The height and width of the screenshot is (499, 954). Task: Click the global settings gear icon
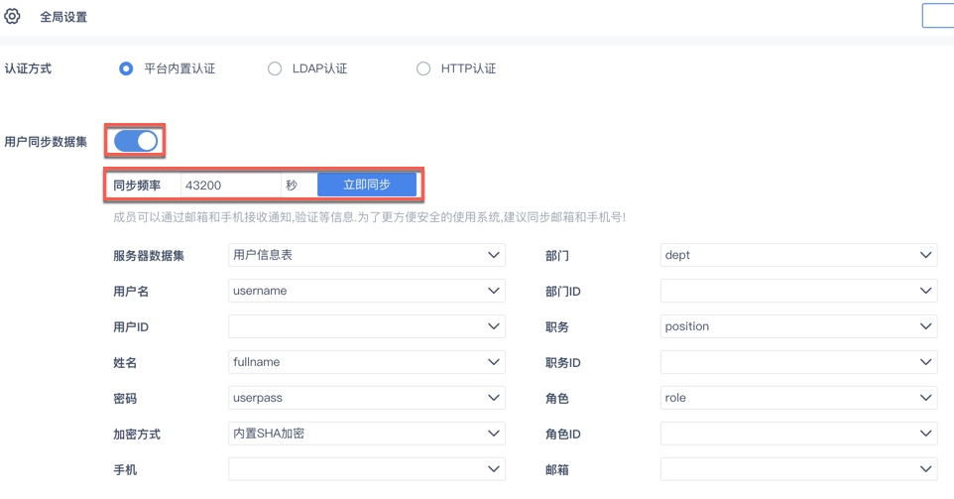coord(13,16)
